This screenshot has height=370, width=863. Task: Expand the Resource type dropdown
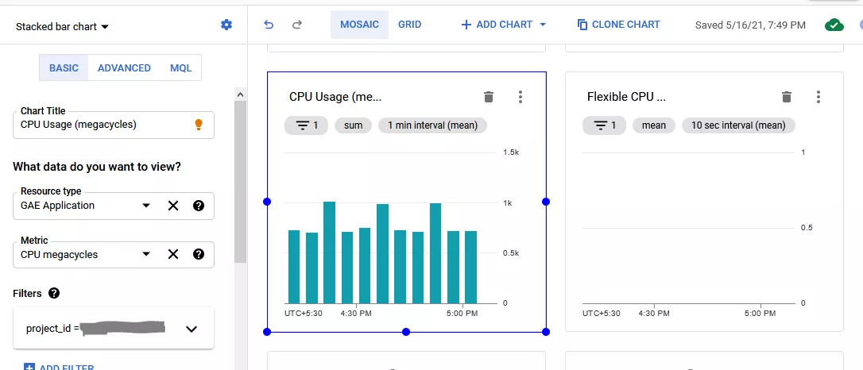point(146,206)
